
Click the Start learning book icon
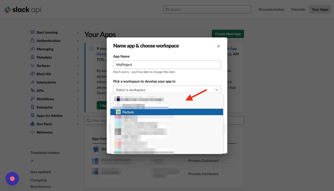tap(32, 32)
